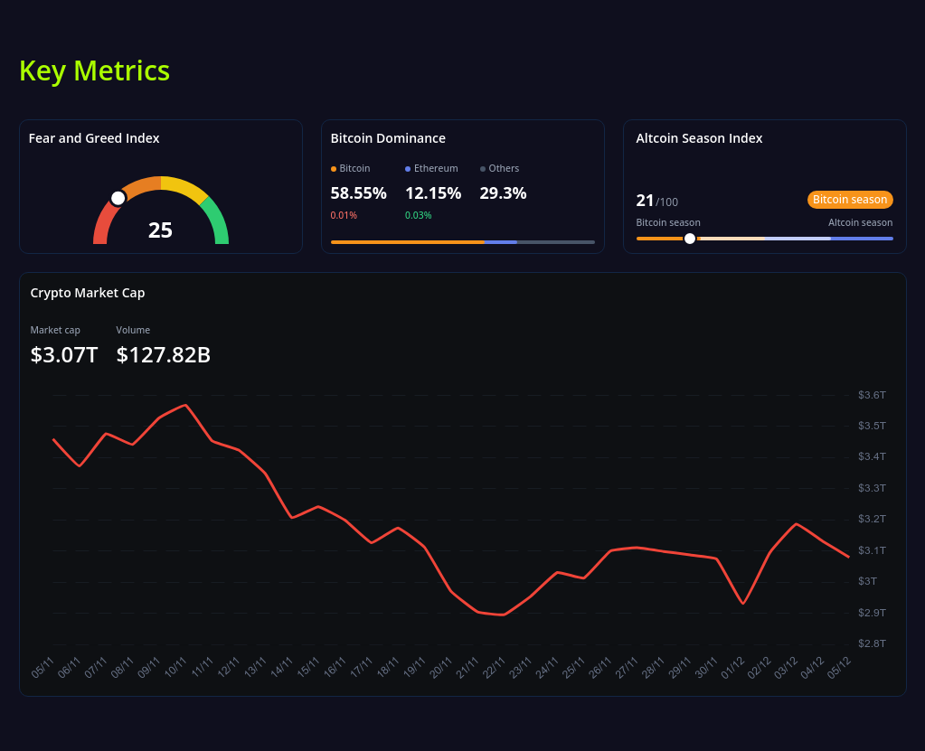The width and height of the screenshot is (925, 751).
Task: Click the chart's peak near 10/11
Action: click(184, 406)
